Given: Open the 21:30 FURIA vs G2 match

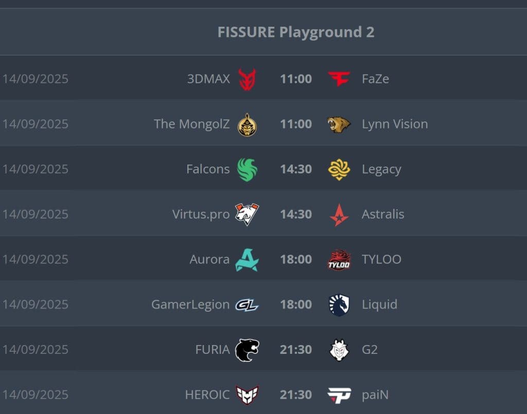Looking at the screenshot, I should coord(296,350).
